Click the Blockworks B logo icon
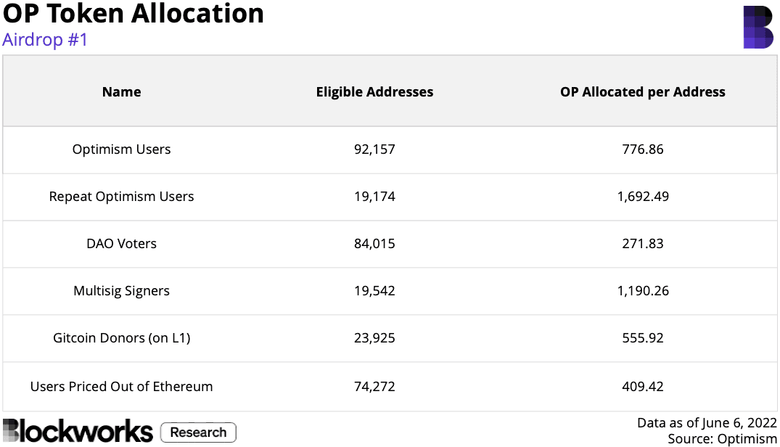This screenshot has width=780, height=447. [x=758, y=28]
